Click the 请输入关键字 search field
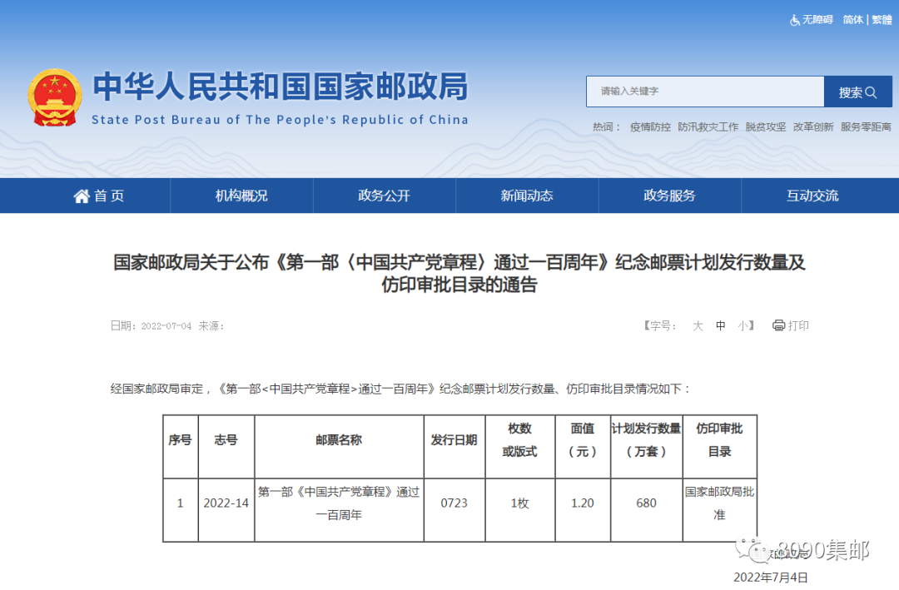 click(x=705, y=92)
